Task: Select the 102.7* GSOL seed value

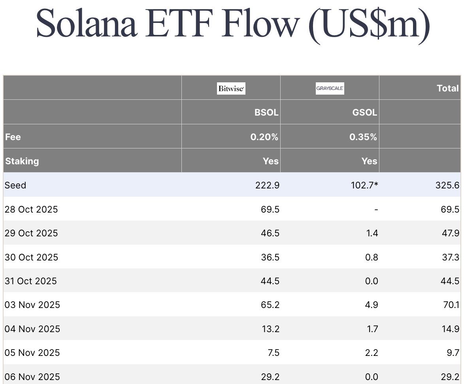Action: [x=364, y=185]
